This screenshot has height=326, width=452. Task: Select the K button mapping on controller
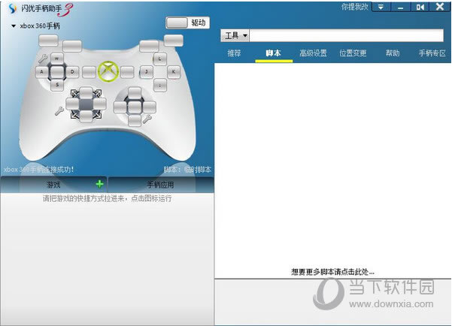(x=174, y=72)
